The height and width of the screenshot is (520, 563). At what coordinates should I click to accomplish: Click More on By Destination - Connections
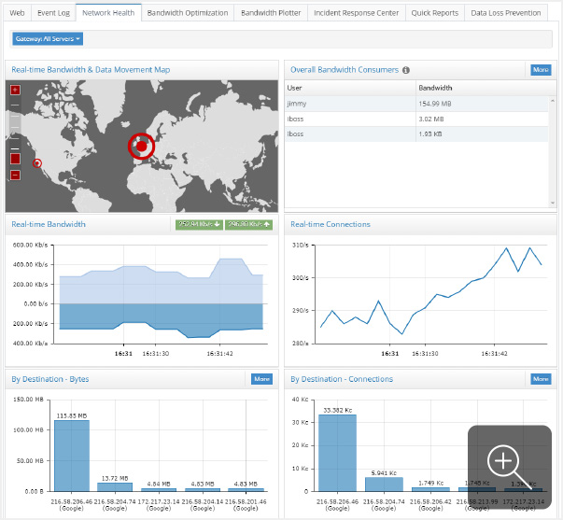(541, 379)
